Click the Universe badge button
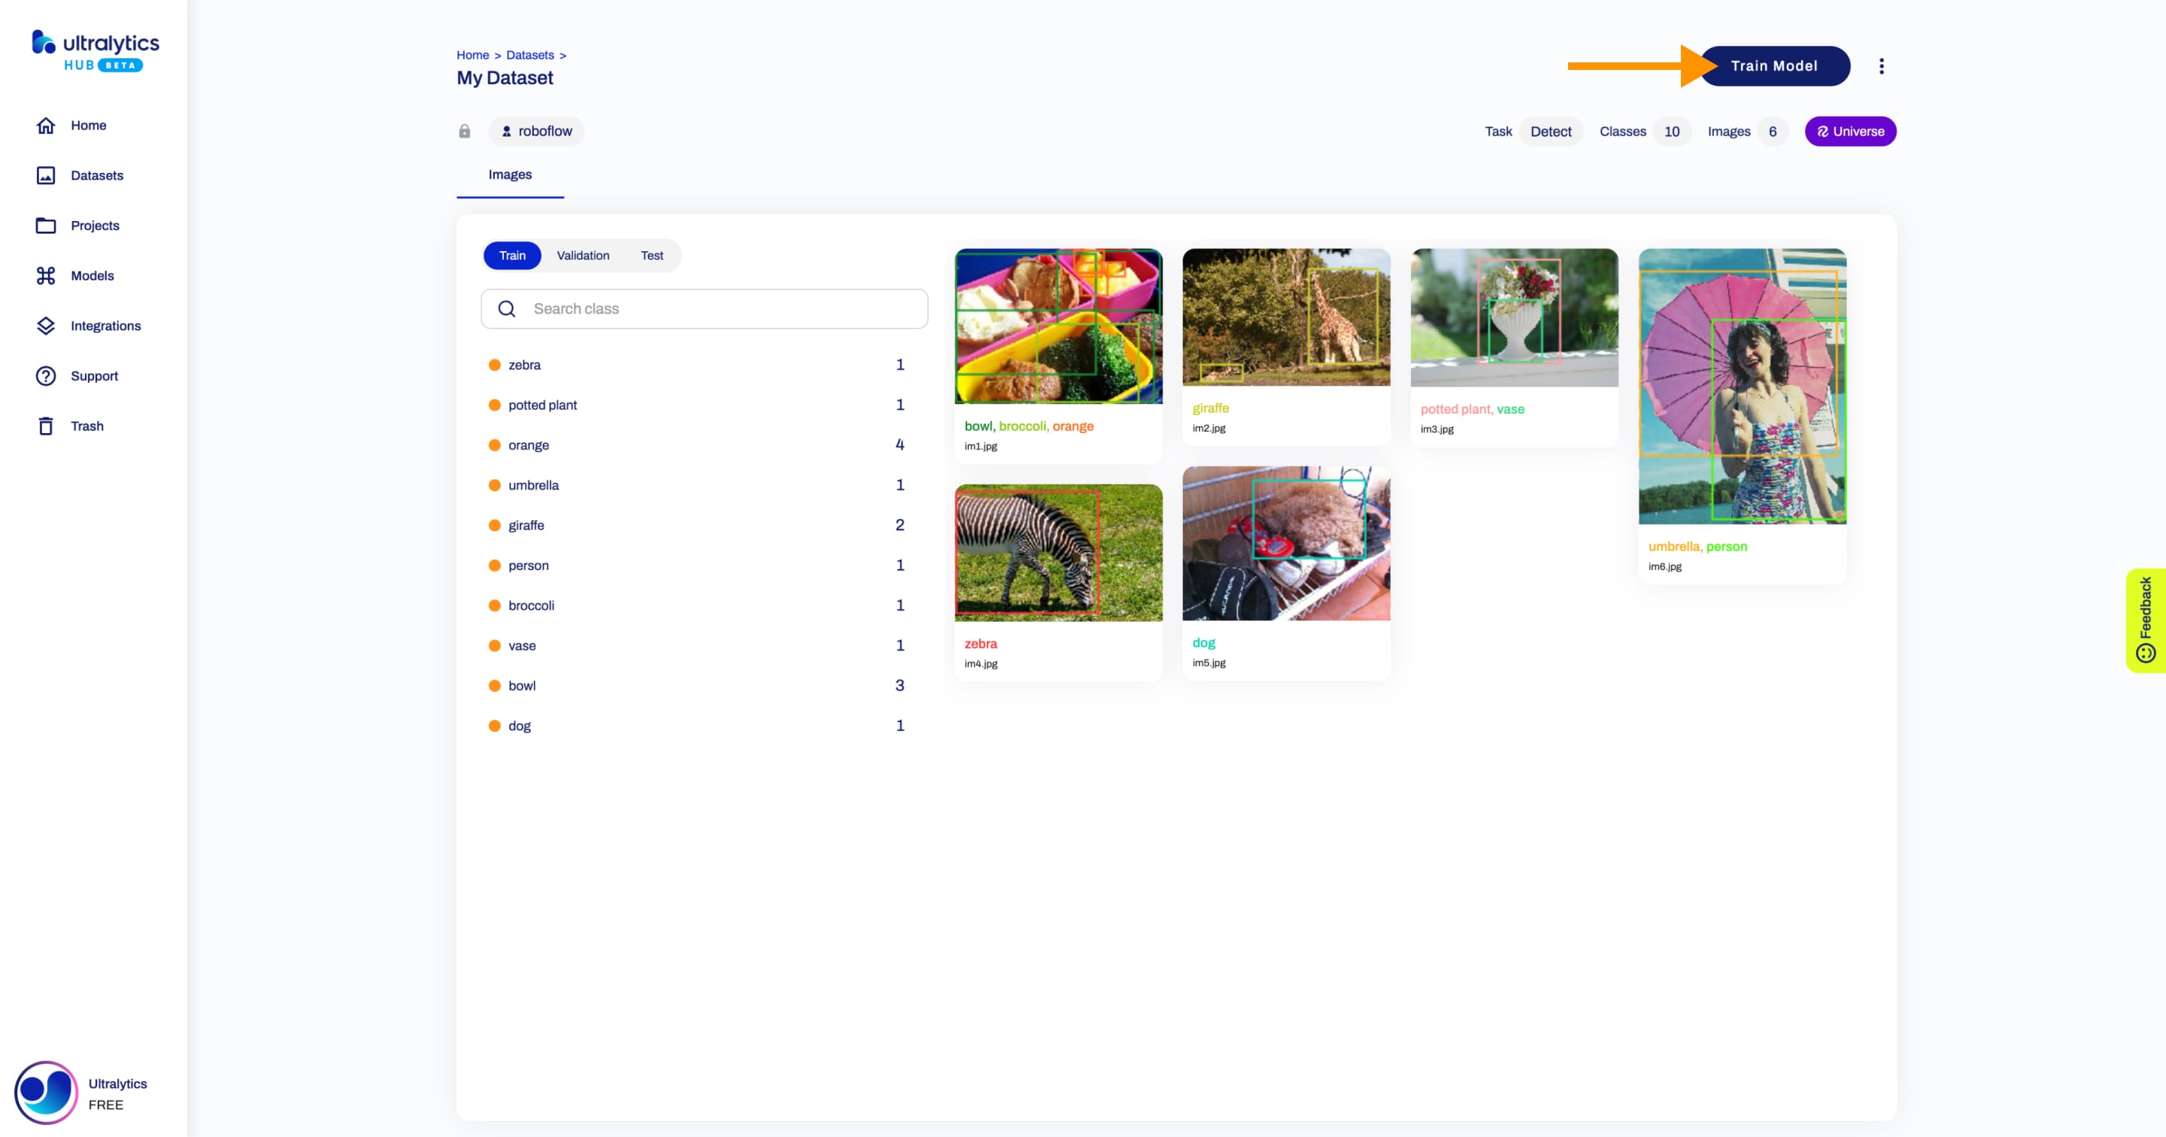The image size is (2166, 1137). click(1851, 130)
